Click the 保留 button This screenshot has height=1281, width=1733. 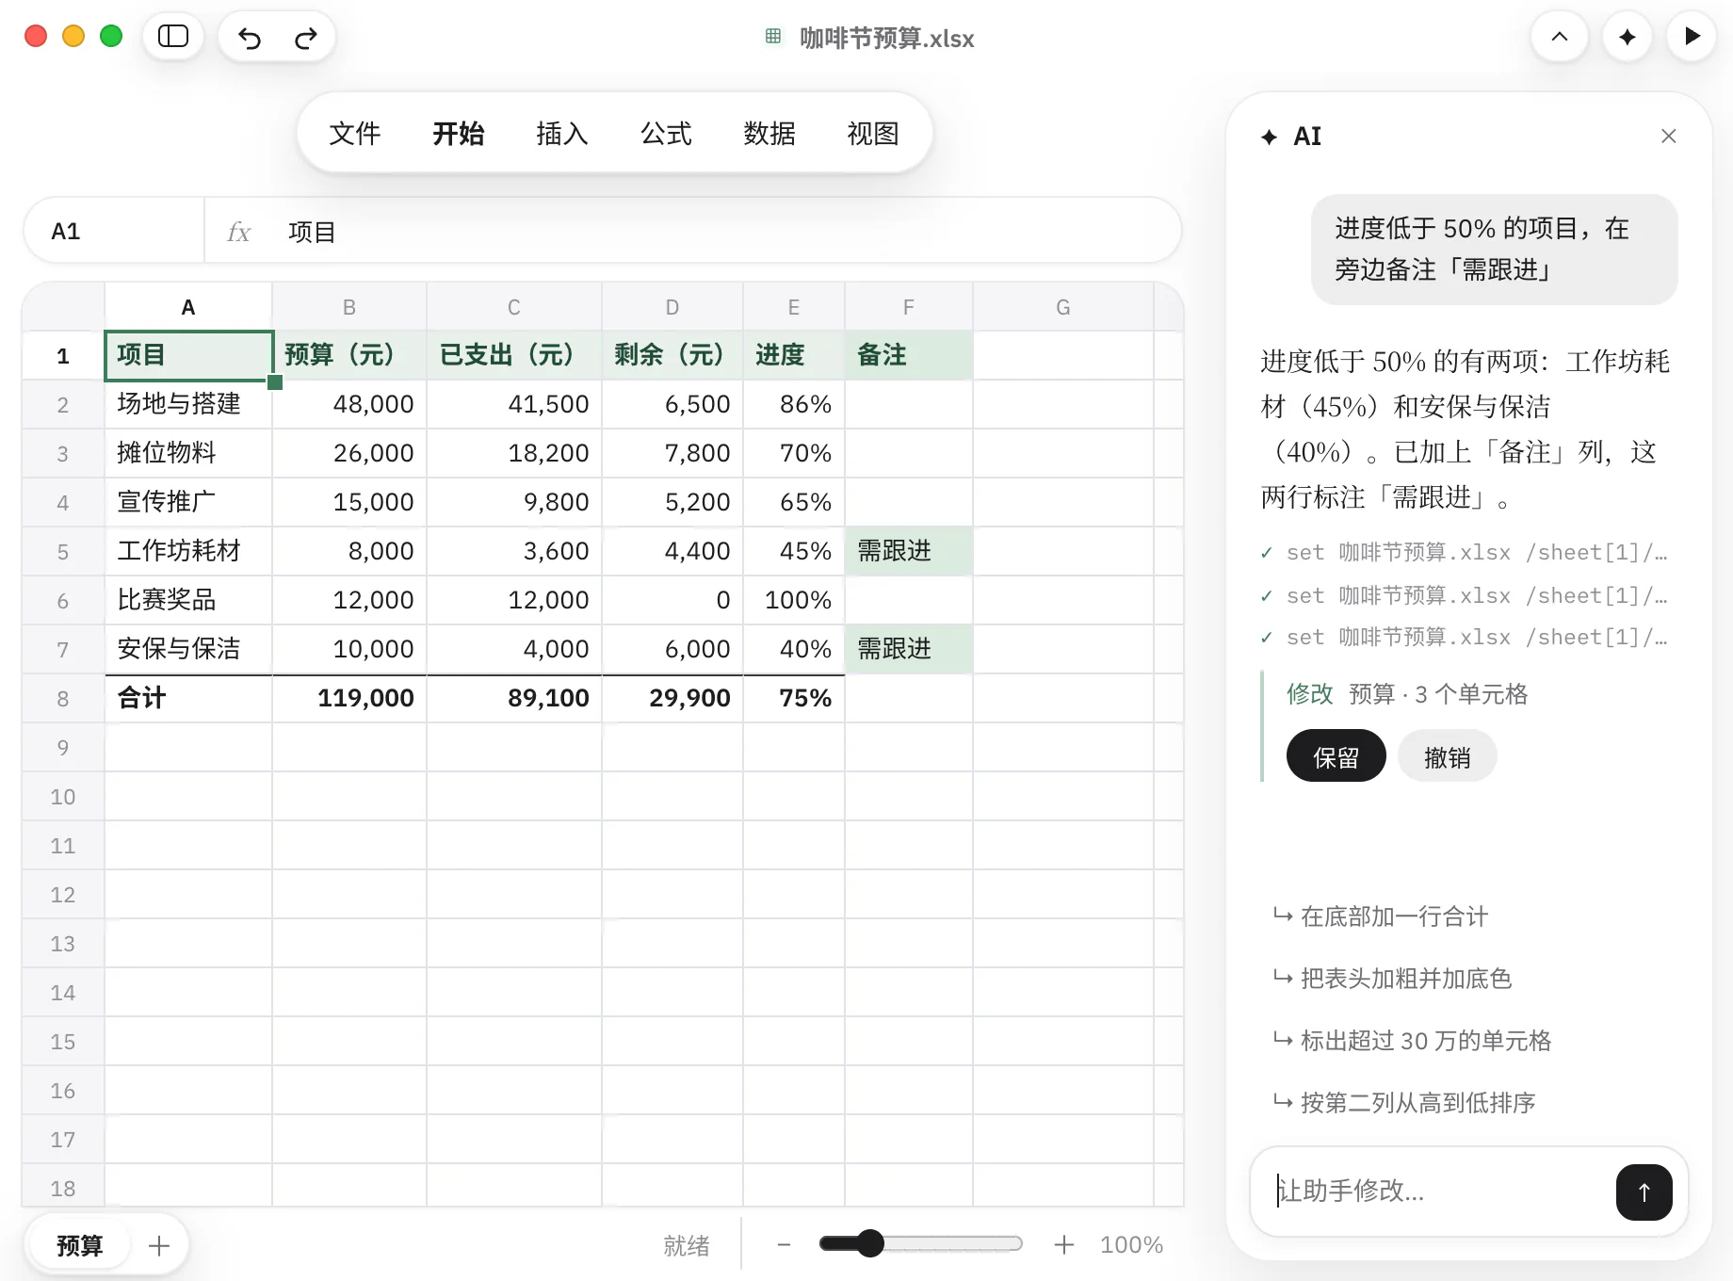coord(1336,756)
